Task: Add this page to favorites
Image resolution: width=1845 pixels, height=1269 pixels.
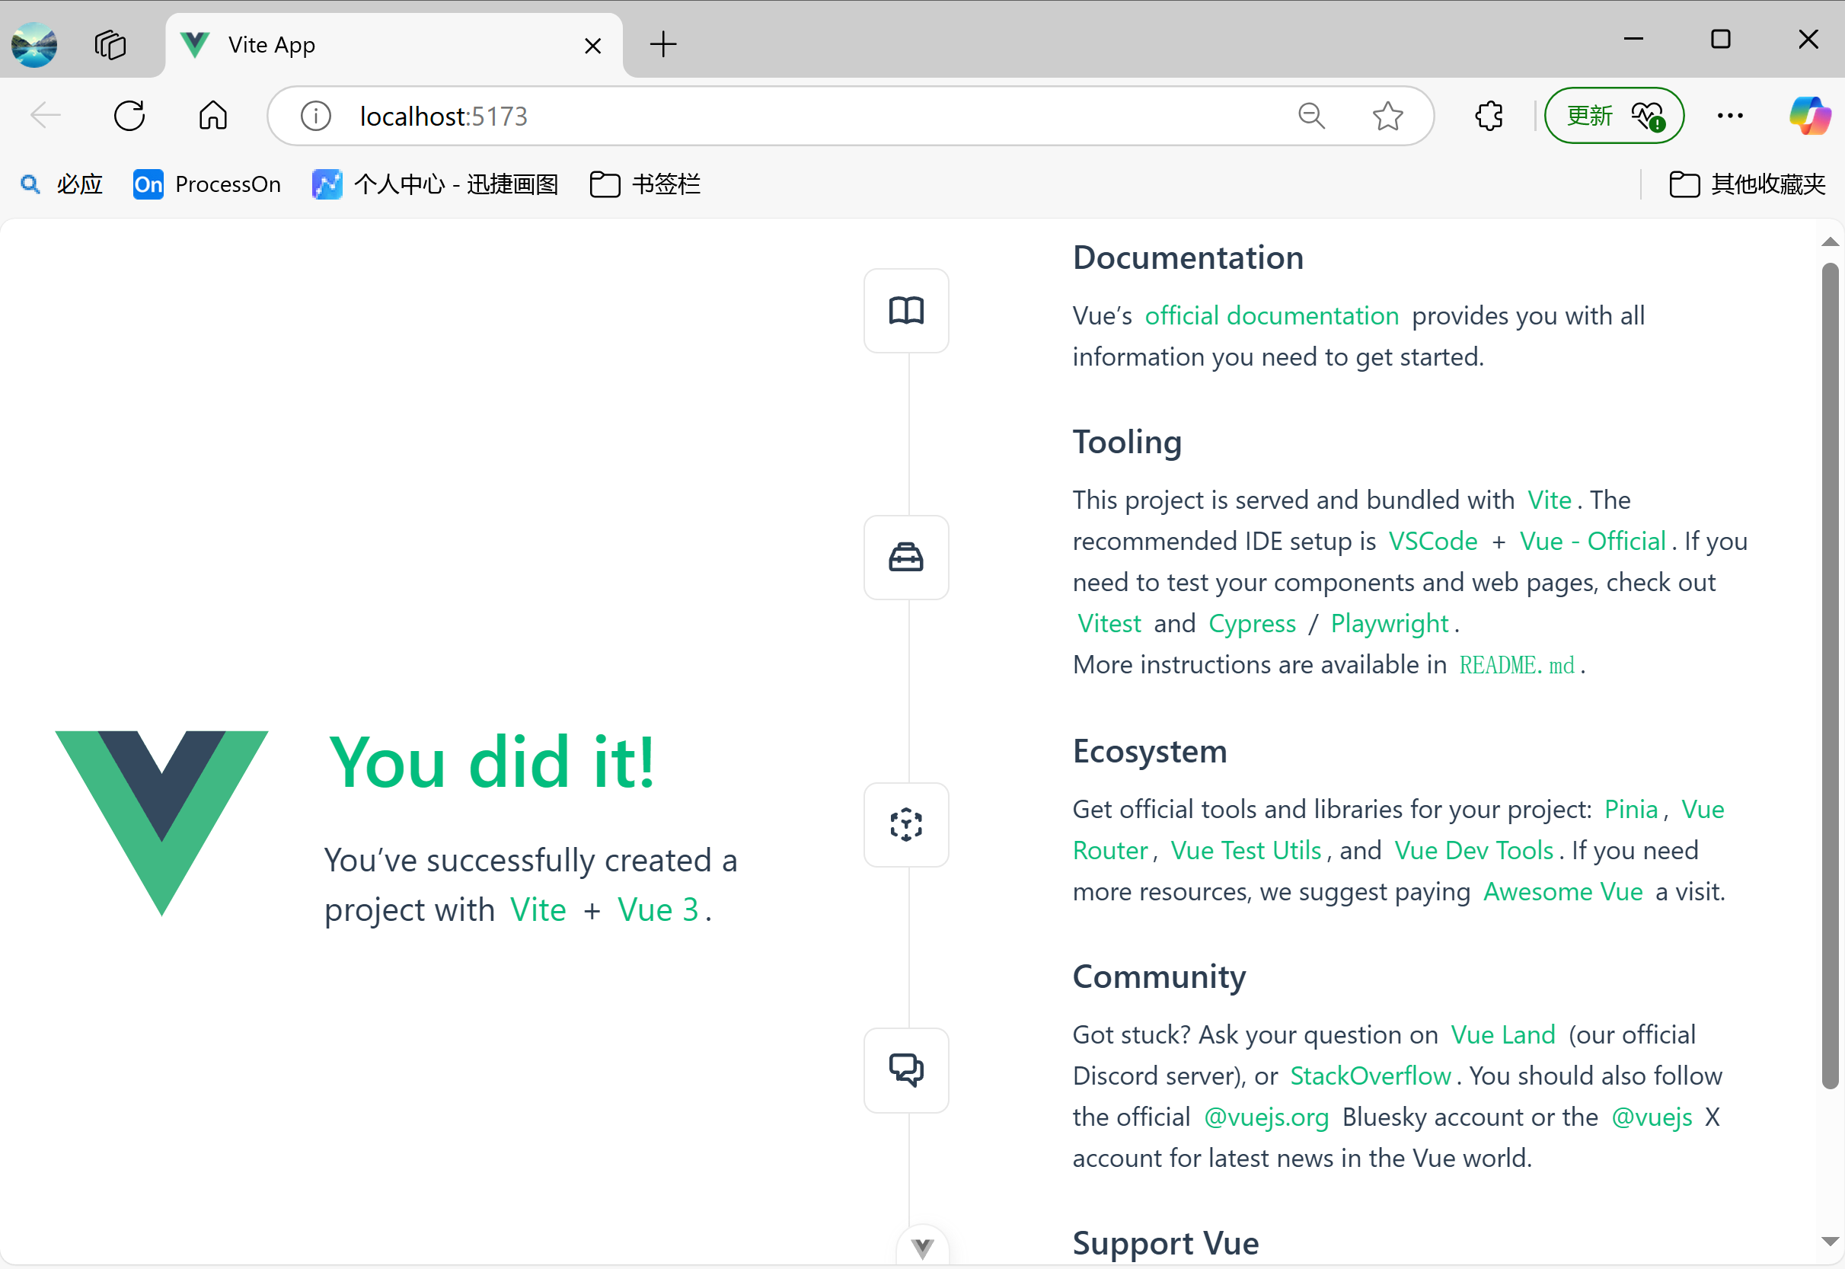Action: click(1387, 116)
